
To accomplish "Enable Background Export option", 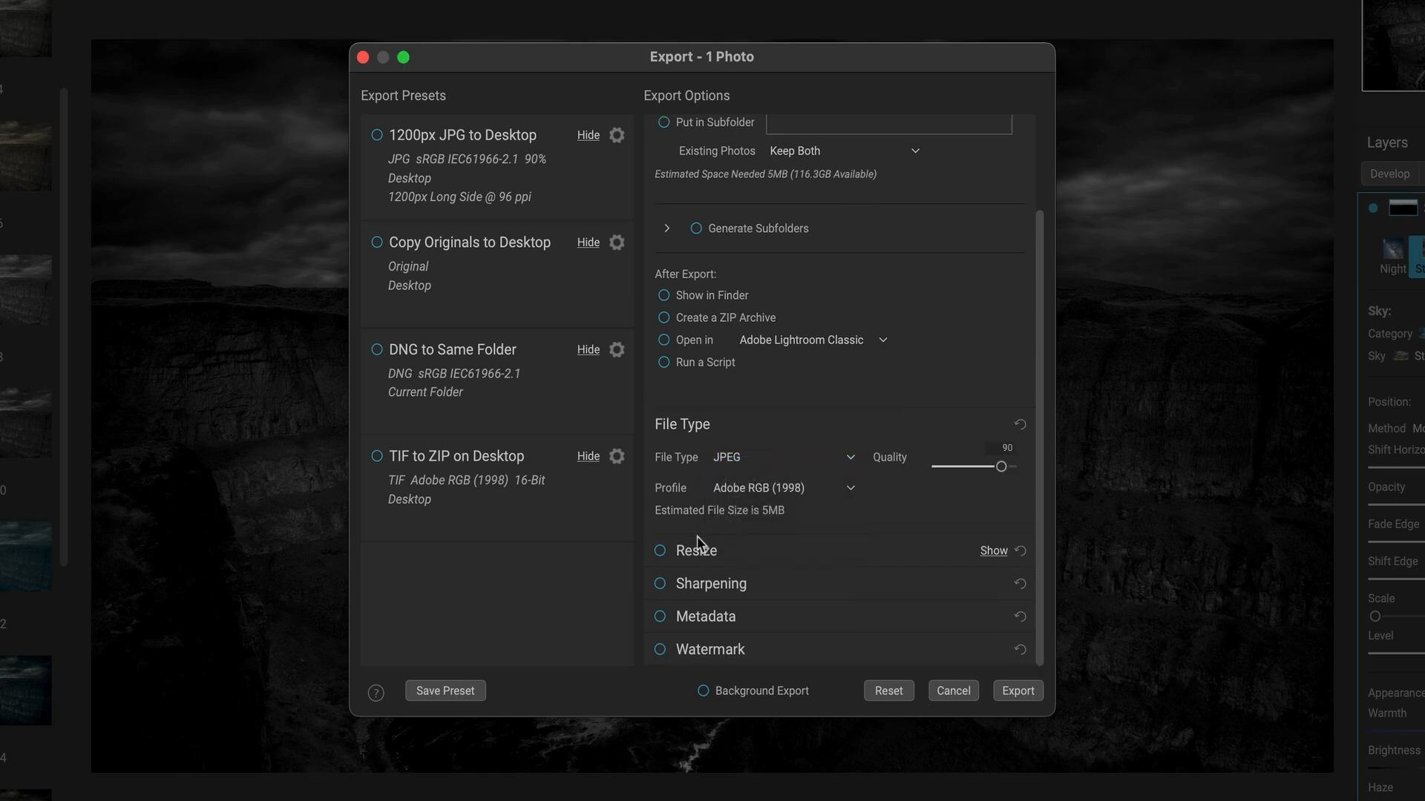I will point(703,690).
